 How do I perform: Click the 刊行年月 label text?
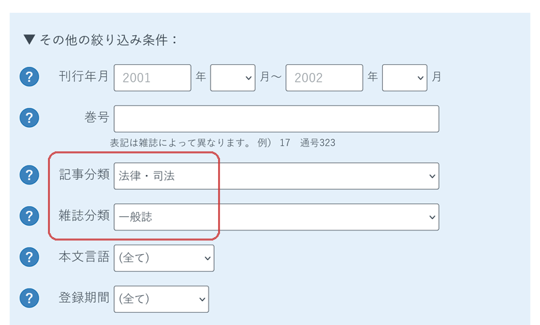[84, 76]
